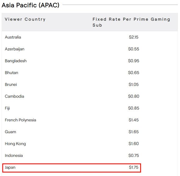Image resolution: width=180 pixels, height=176 pixels.
Task: Click the Brunei row label
Action: click(x=11, y=85)
